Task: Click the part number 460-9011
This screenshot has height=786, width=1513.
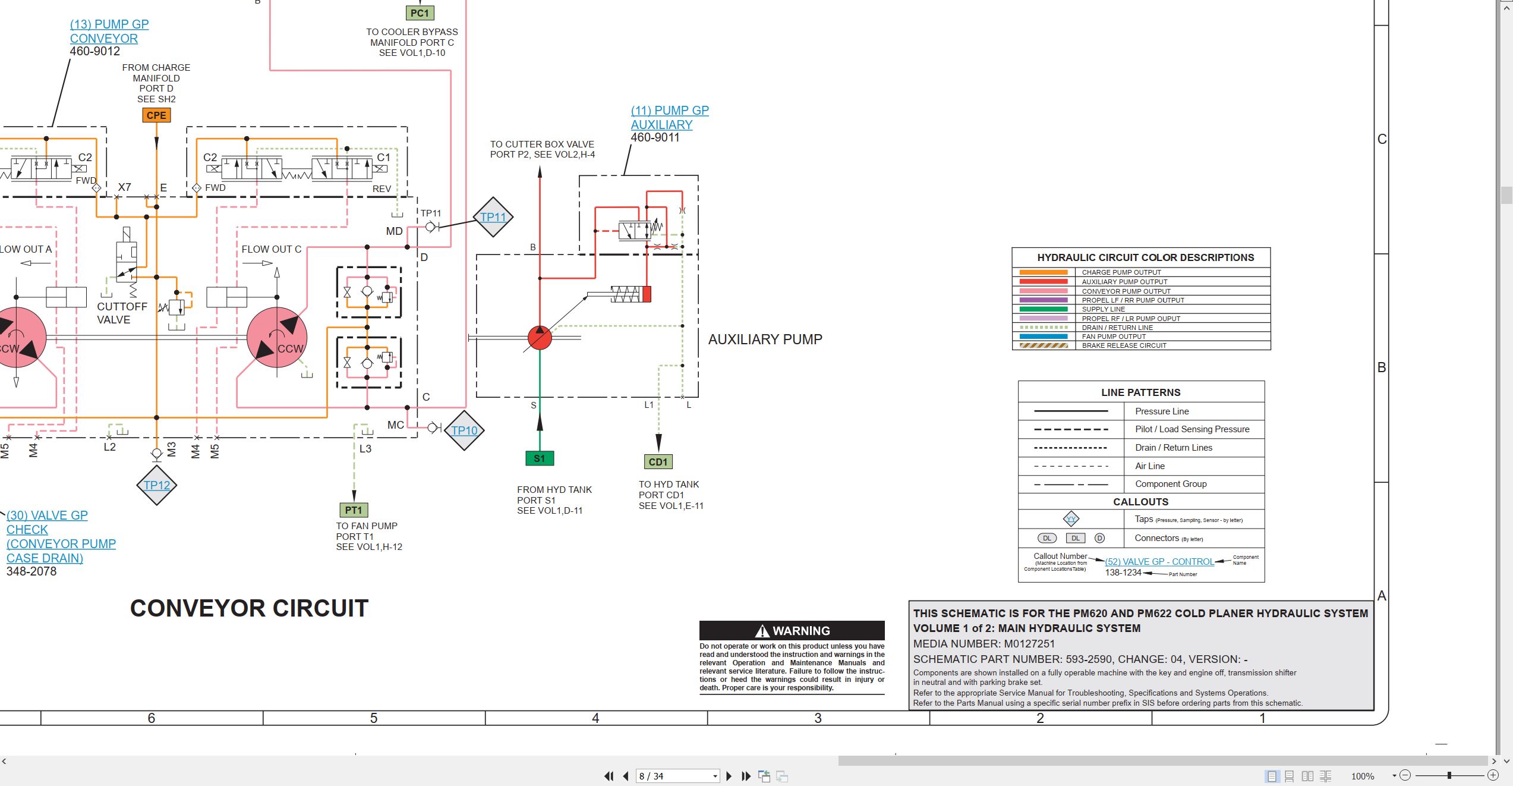Action: pos(655,137)
